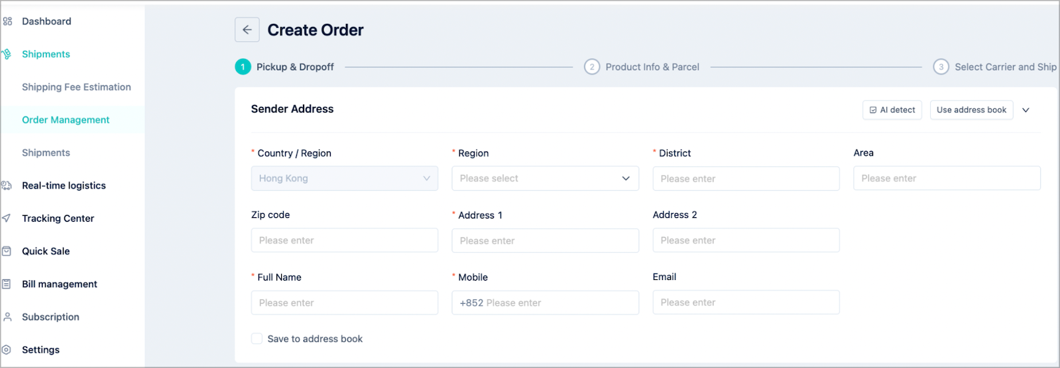Click the Shipments box icon in sidebar
This screenshot has width=1060, height=368.
[7, 54]
